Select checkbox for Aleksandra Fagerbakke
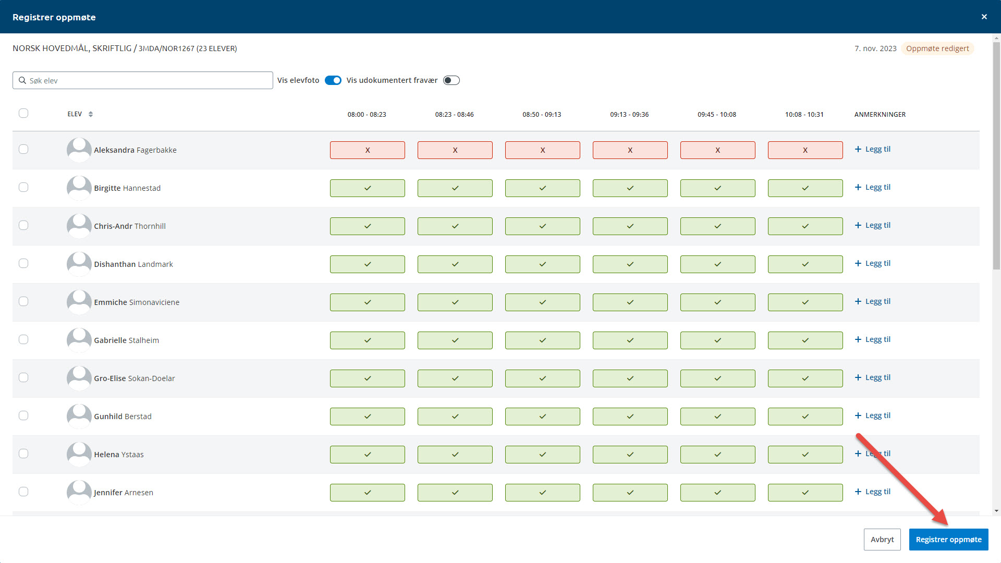The height and width of the screenshot is (563, 1001). 23,149
